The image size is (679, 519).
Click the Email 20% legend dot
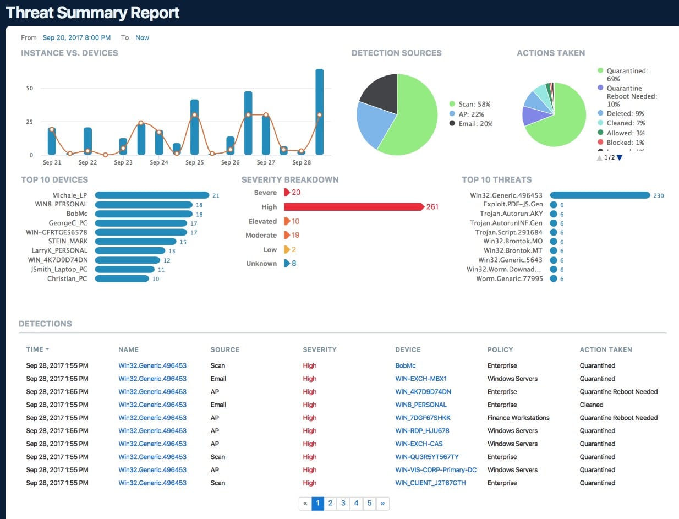coord(452,124)
